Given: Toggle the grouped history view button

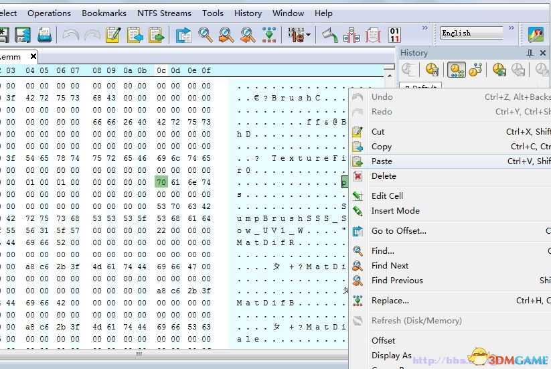Looking at the screenshot, I should tap(457, 70).
